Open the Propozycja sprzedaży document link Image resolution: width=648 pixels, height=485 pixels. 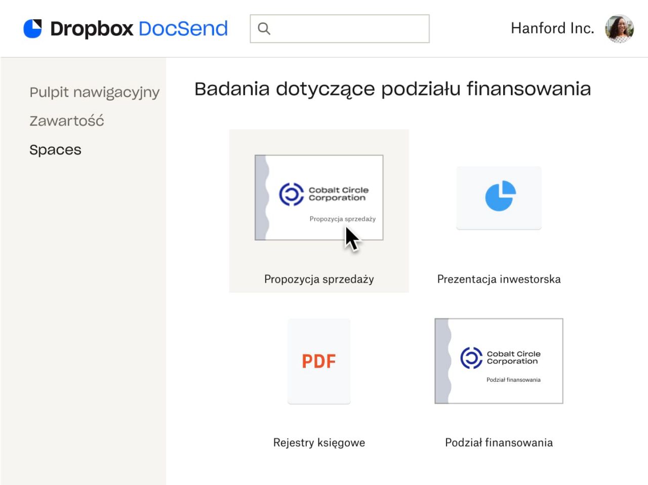pyautogui.click(x=318, y=279)
